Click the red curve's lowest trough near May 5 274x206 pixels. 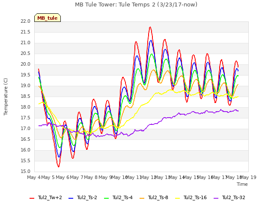(x=59, y=167)
